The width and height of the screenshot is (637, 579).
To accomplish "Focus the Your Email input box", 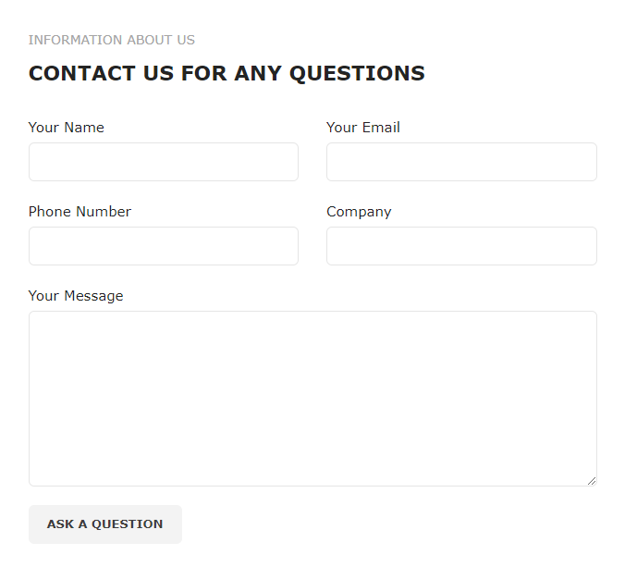I will coord(461,162).
